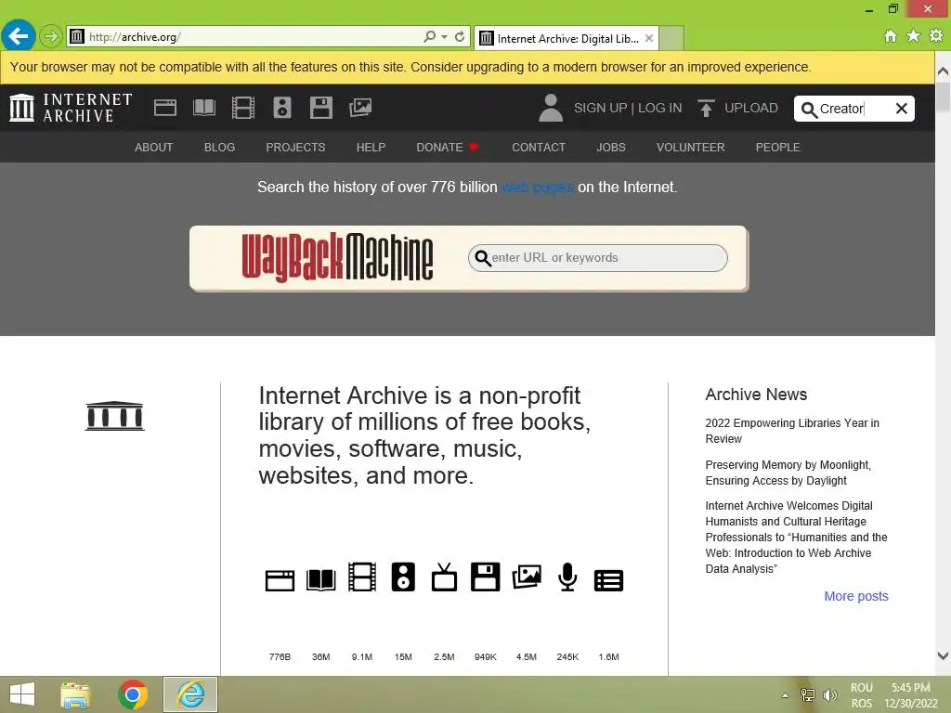Open the Windows Start button
This screenshot has width=951, height=713.
[22, 694]
